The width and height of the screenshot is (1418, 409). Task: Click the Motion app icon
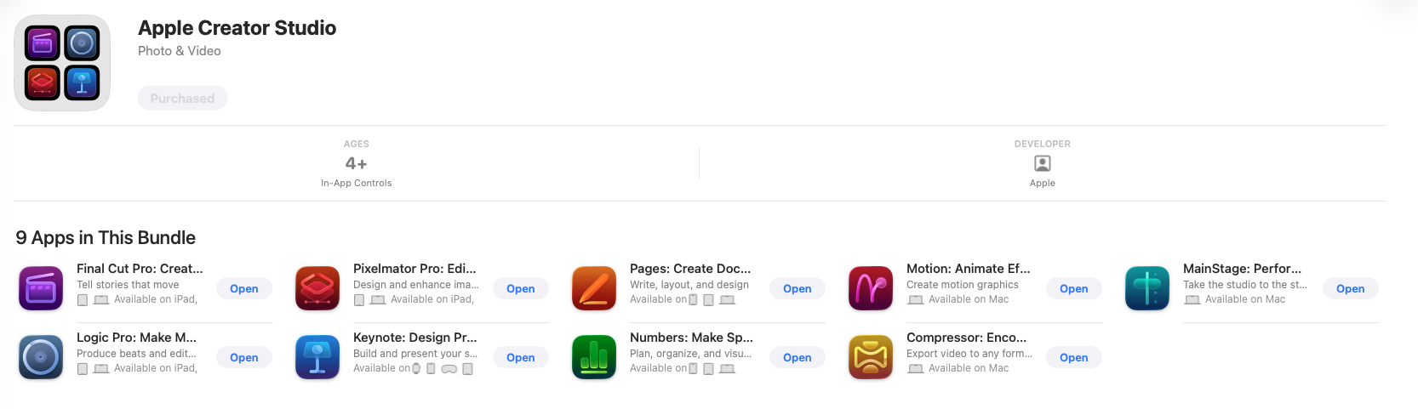click(871, 288)
